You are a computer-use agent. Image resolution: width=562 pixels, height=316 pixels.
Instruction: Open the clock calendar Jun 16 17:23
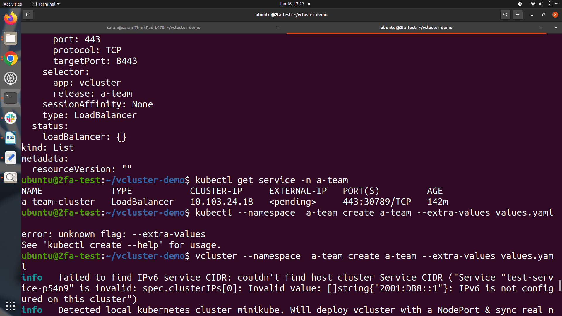pos(291,4)
